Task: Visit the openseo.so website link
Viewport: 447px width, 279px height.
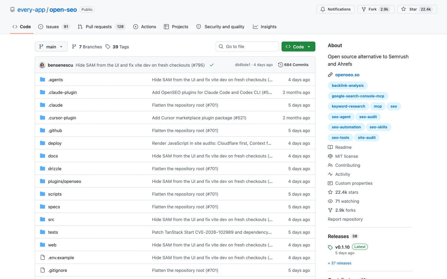Action: click(347, 75)
